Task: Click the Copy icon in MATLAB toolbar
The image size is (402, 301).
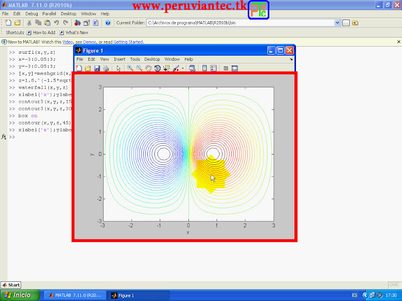Action: pos(38,23)
